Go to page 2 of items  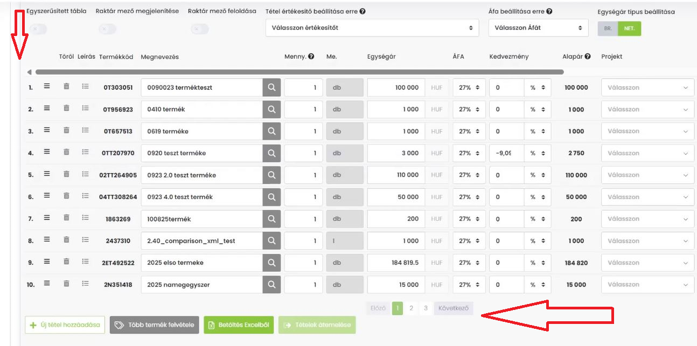pos(412,308)
